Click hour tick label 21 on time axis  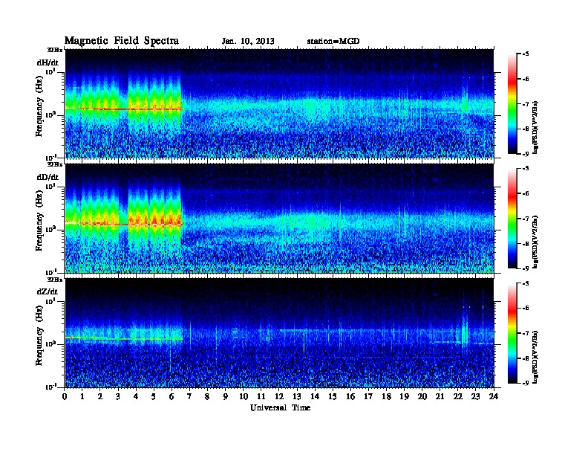click(x=440, y=397)
